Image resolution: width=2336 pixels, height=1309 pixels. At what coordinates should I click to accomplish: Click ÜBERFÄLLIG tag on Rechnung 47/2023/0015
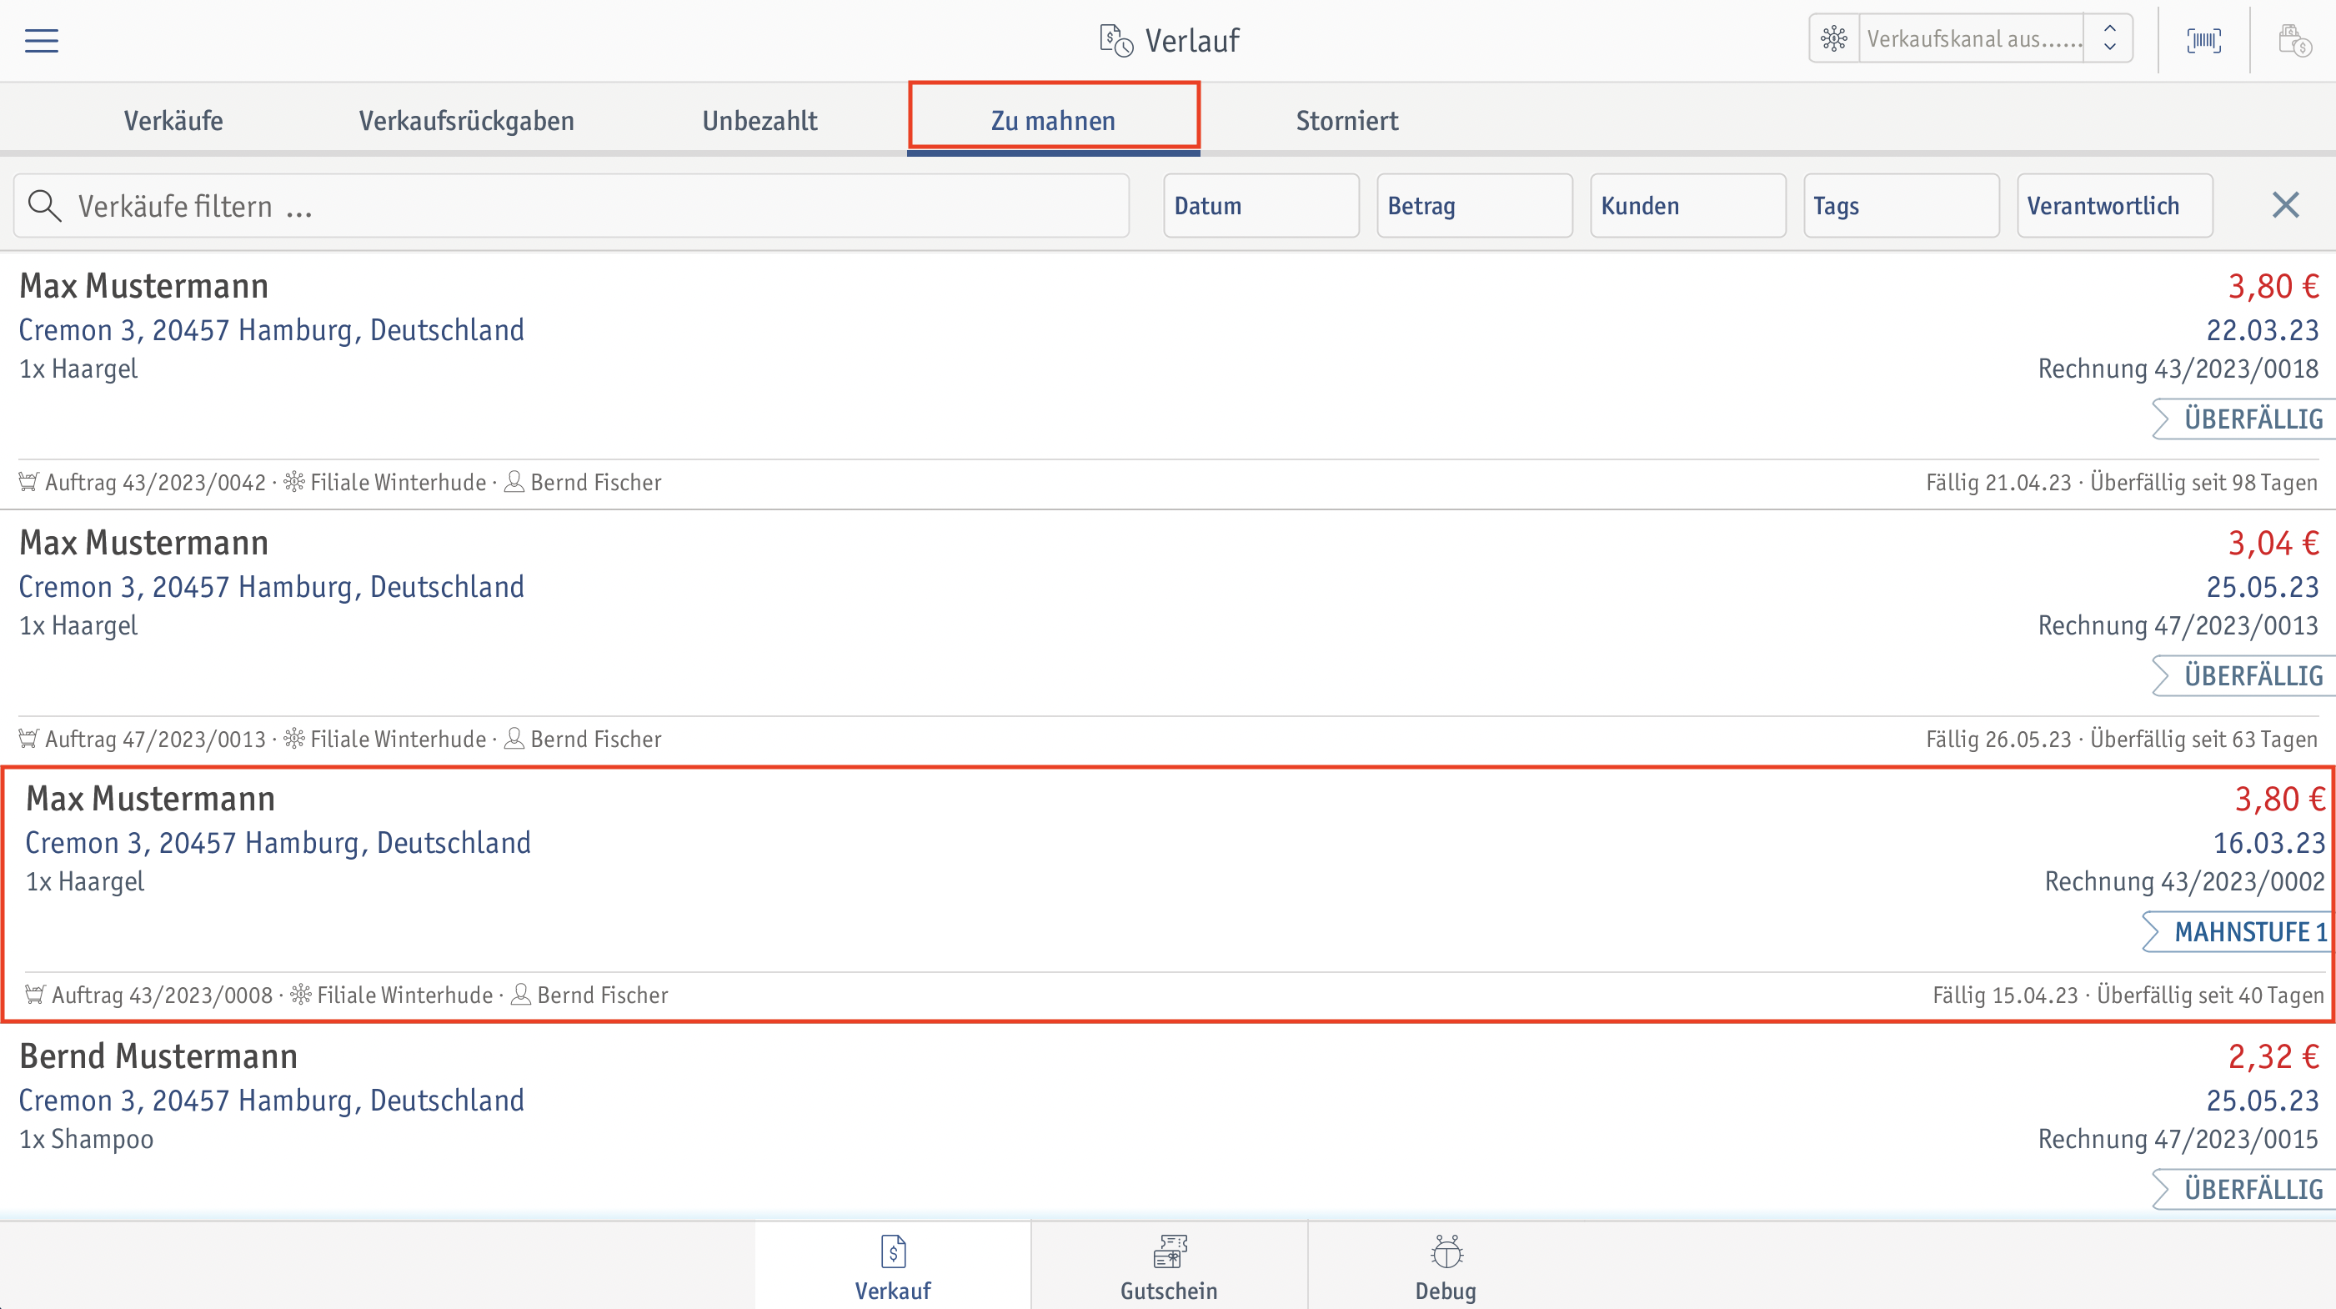point(2243,1189)
